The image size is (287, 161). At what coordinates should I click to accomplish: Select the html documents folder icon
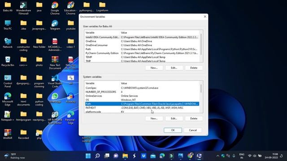click(x=23, y=99)
